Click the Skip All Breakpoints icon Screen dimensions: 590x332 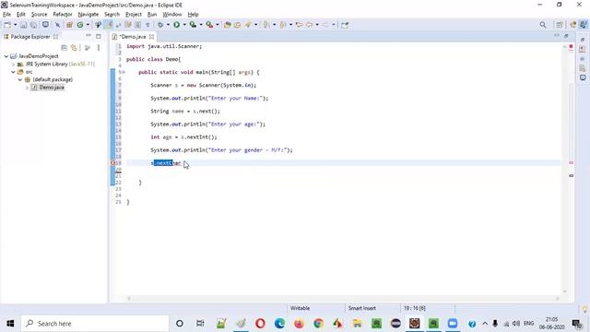pyautogui.click(x=57, y=25)
